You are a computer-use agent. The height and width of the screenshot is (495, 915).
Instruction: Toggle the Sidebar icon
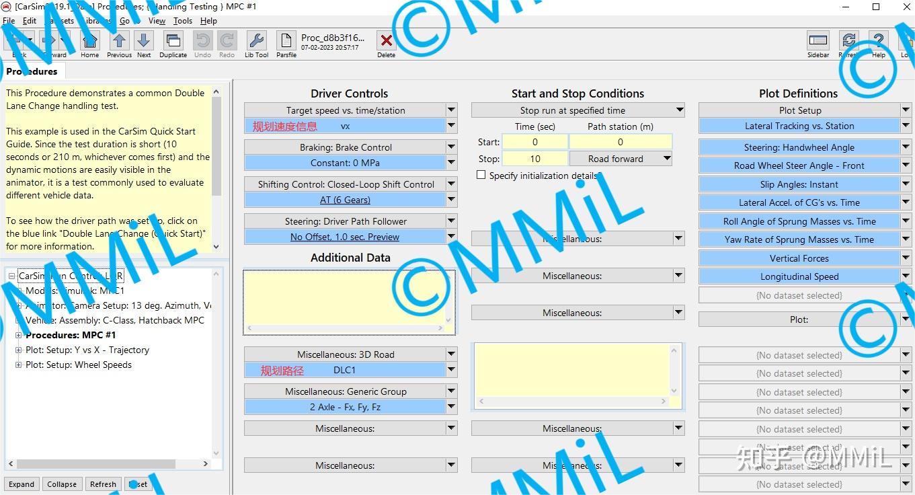[818, 41]
